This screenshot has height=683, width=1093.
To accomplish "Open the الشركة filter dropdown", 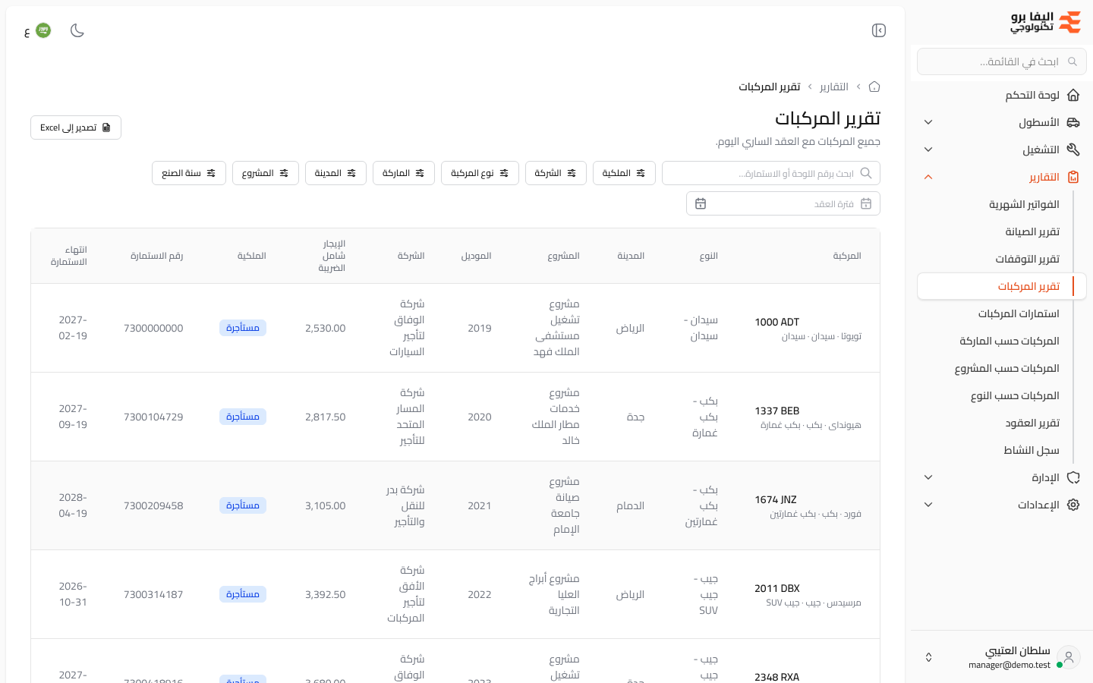I will coord(556,173).
